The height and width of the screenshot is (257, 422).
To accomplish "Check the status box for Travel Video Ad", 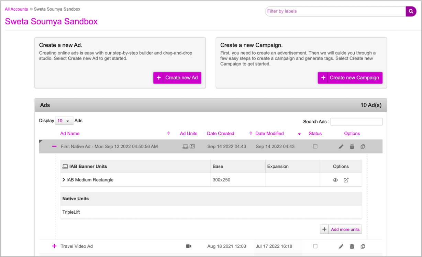I will [x=315, y=246].
